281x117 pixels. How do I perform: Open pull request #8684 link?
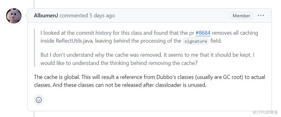click(203, 33)
